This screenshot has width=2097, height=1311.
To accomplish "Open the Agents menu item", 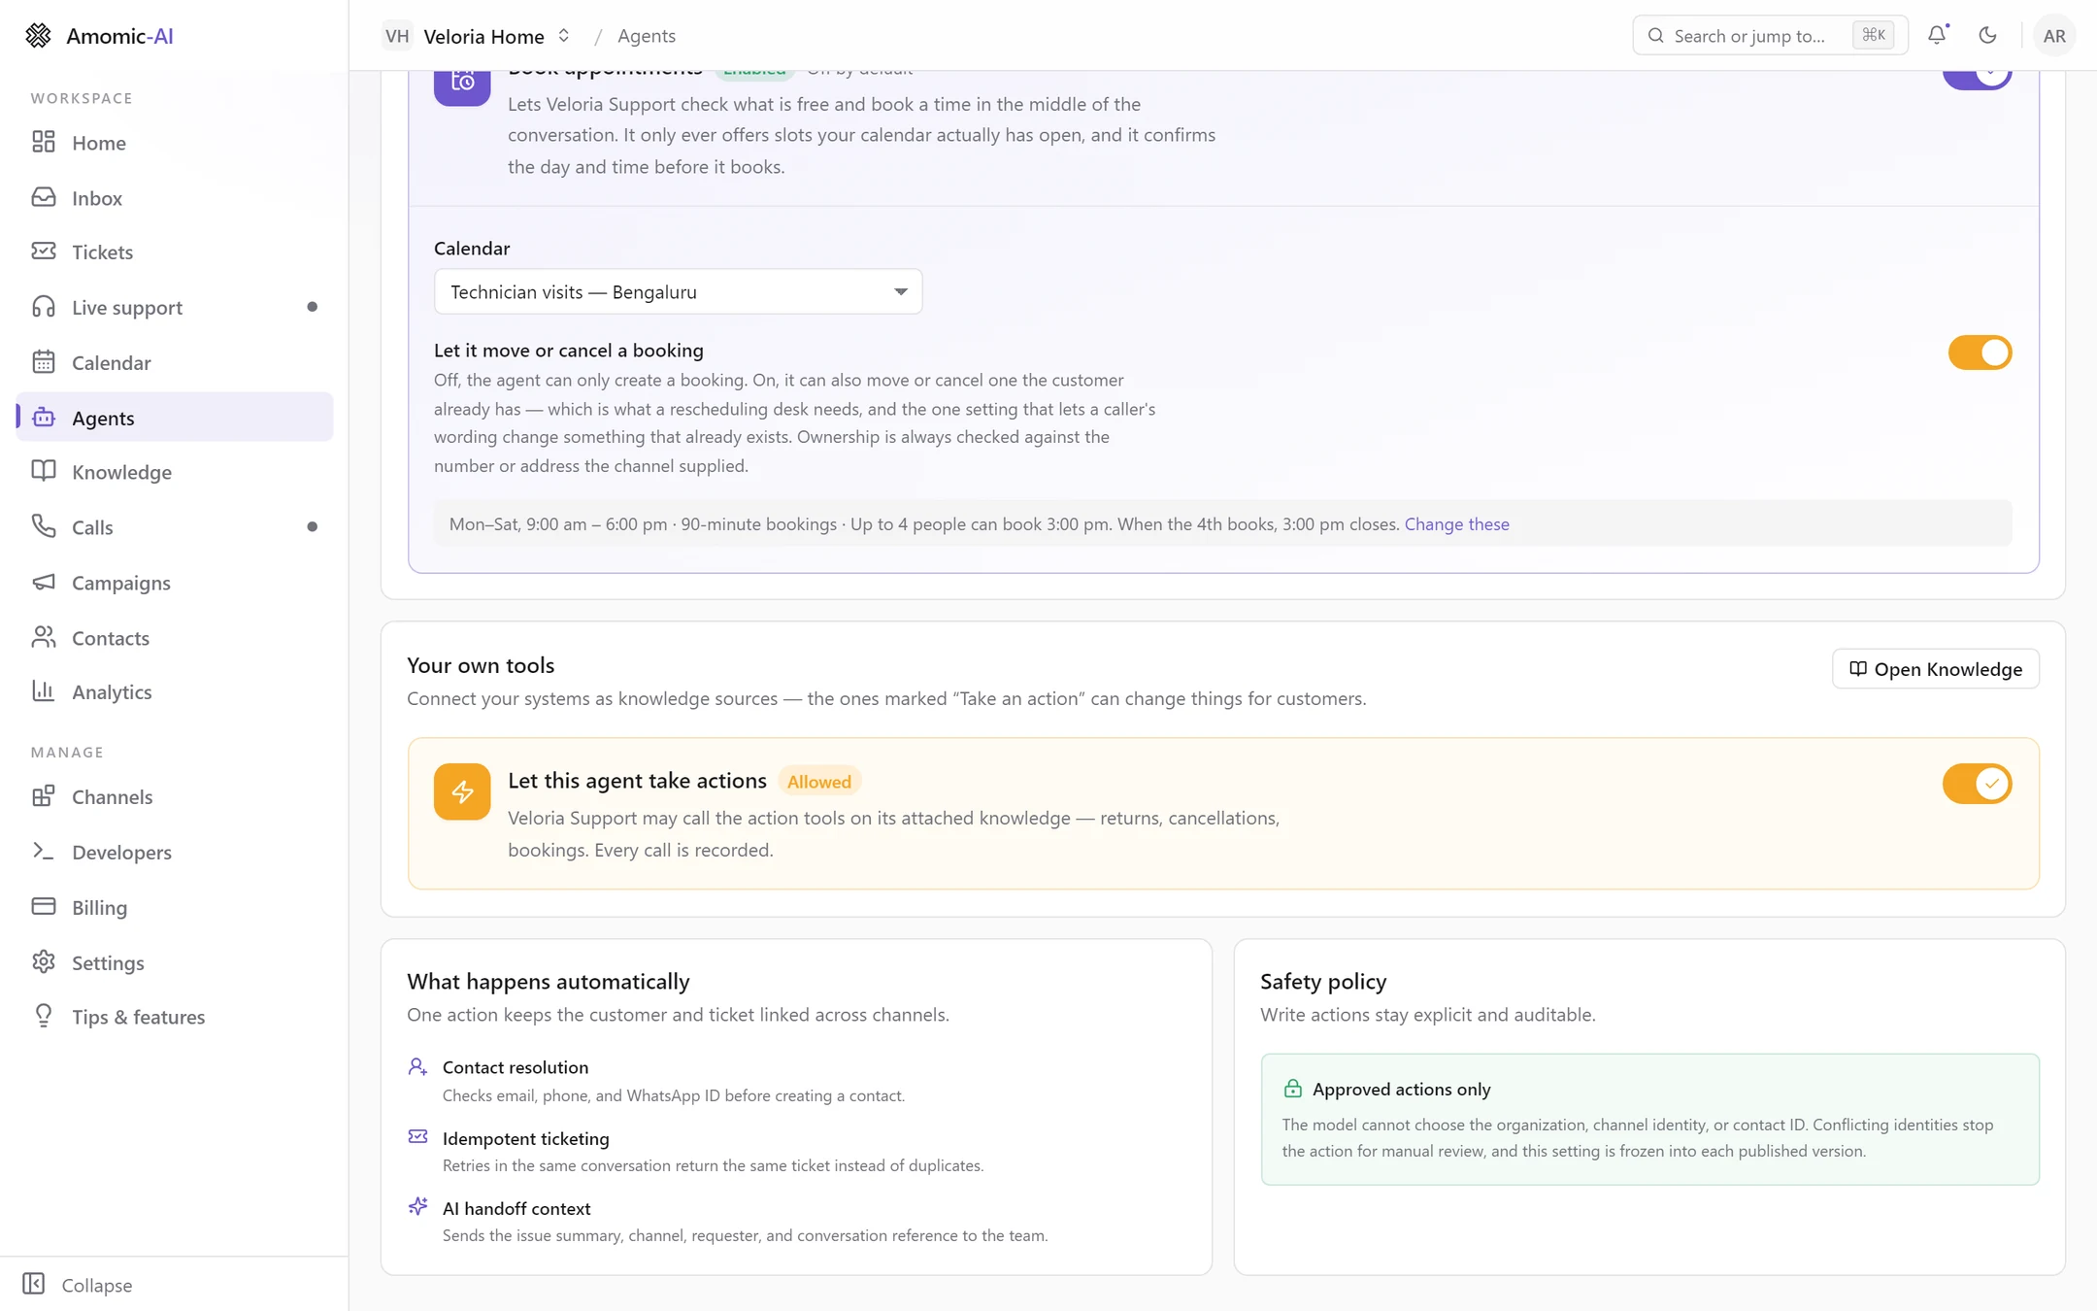I will pos(175,417).
